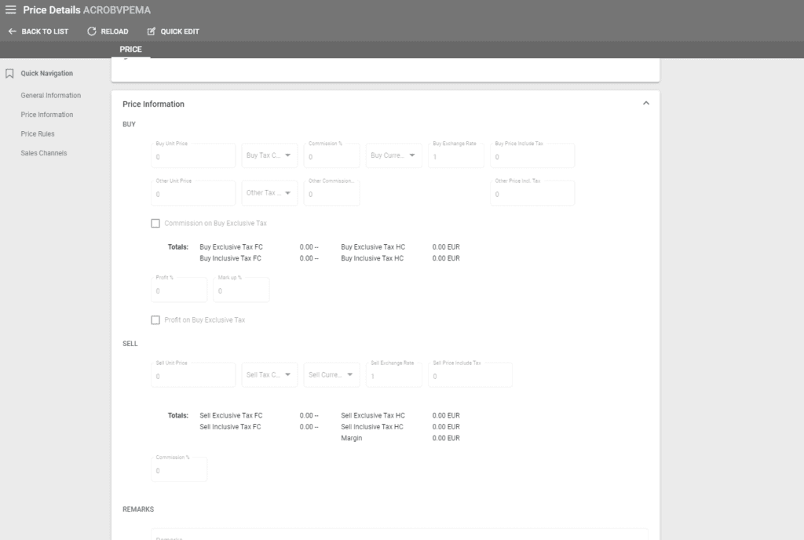Jump to Price Information in navigation
The width and height of the screenshot is (804, 540).
[46, 115]
